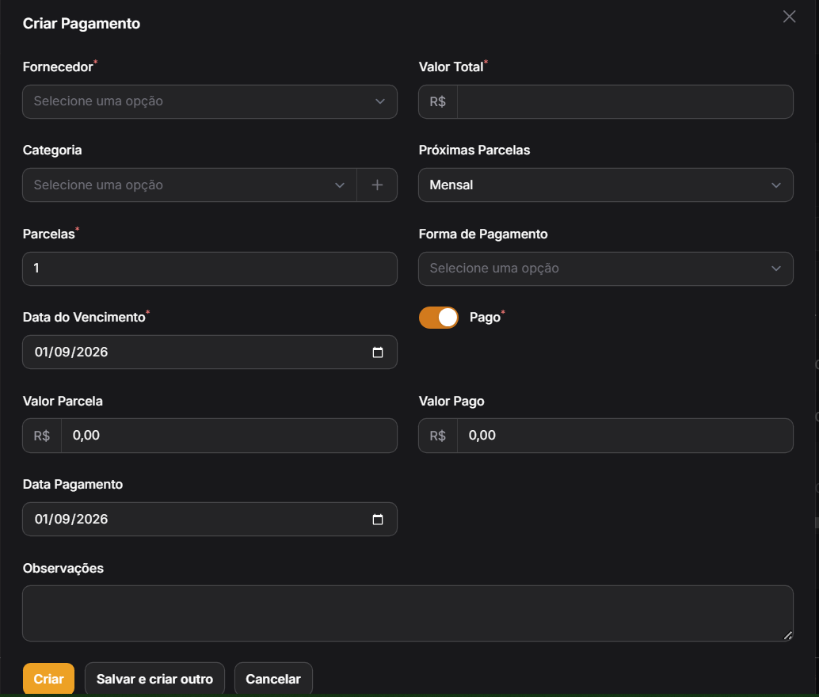Select the Valor Pago amount field
This screenshot has height=697, width=819.
[x=625, y=436]
